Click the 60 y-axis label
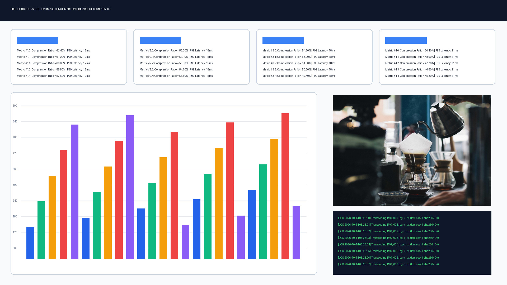The image size is (507, 285). [14, 248]
